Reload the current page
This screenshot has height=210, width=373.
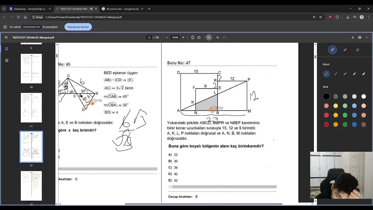coord(18,17)
